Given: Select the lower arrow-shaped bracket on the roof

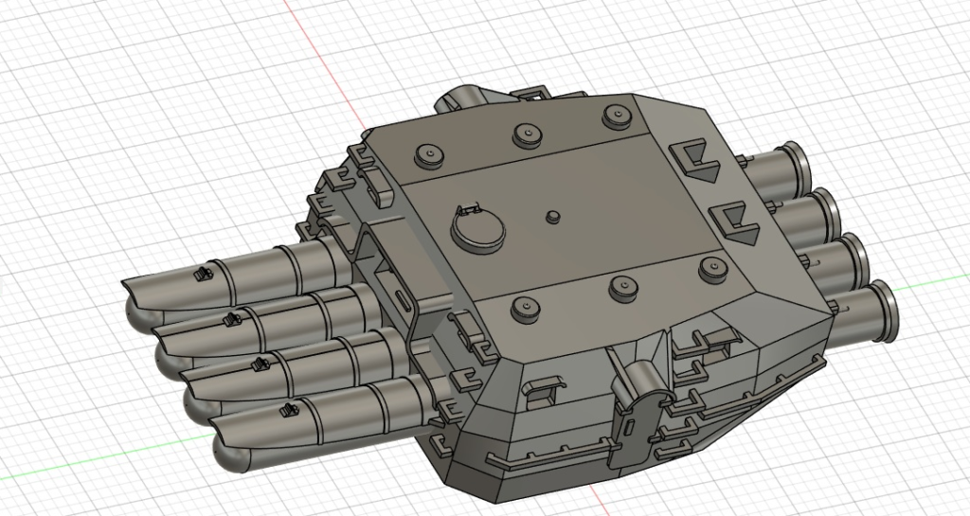Looking at the screenshot, I should pos(730,222).
